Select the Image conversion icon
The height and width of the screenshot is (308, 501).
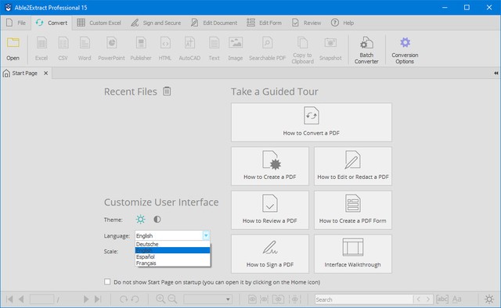tap(236, 43)
